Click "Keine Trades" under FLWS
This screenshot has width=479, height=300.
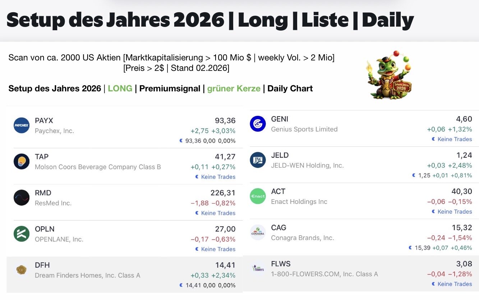tap(455, 284)
